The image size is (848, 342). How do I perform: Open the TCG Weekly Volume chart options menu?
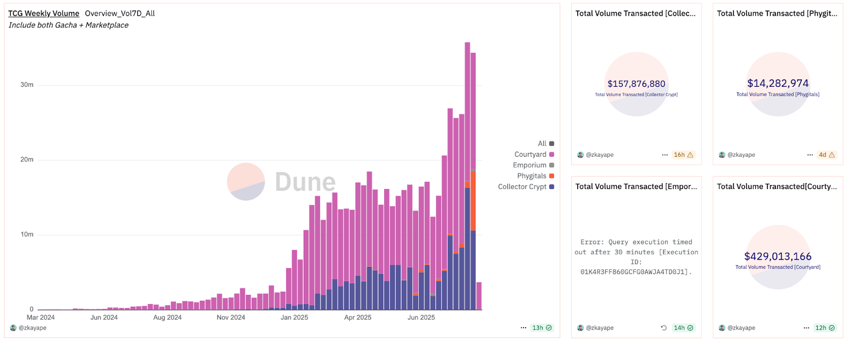tap(523, 328)
